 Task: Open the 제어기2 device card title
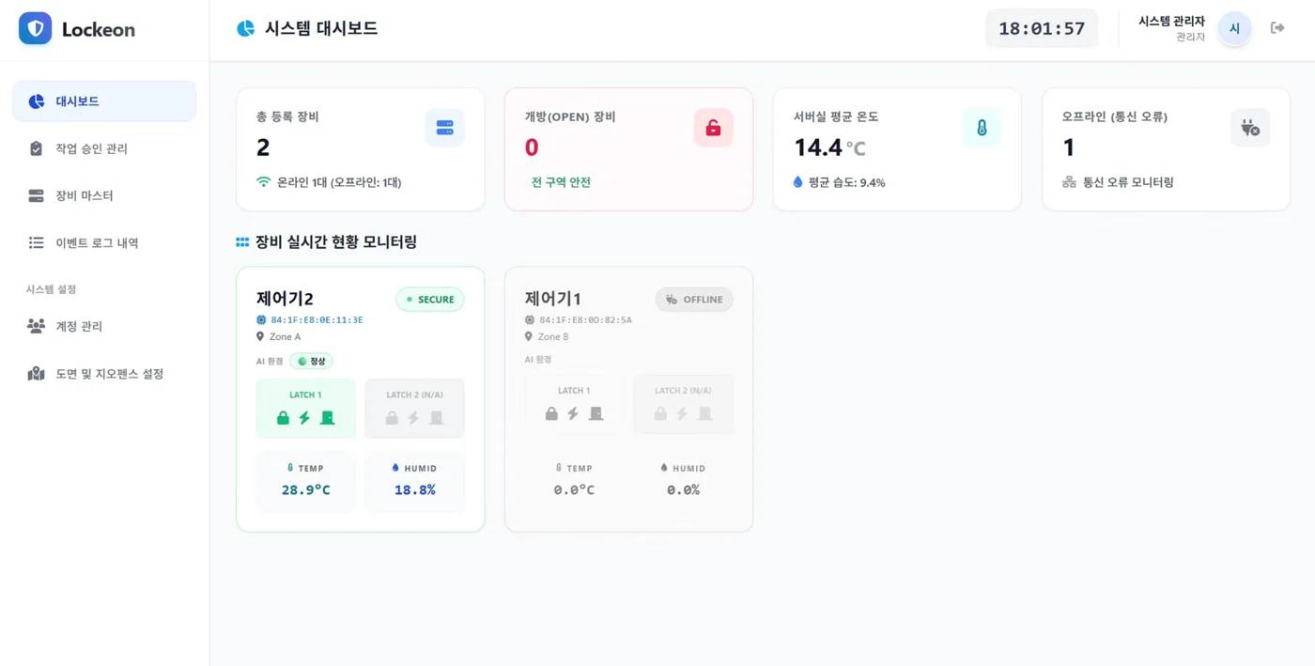pyautogui.click(x=285, y=299)
